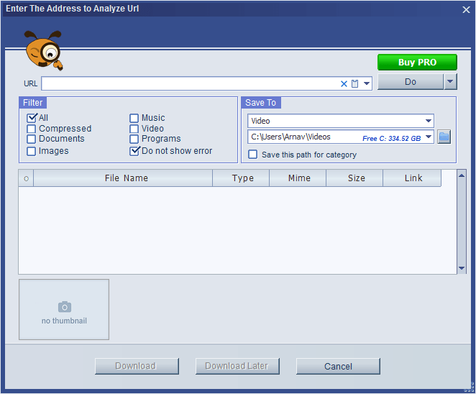The height and width of the screenshot is (394, 476).
Task: Select all files via header circle
Action: (26, 178)
